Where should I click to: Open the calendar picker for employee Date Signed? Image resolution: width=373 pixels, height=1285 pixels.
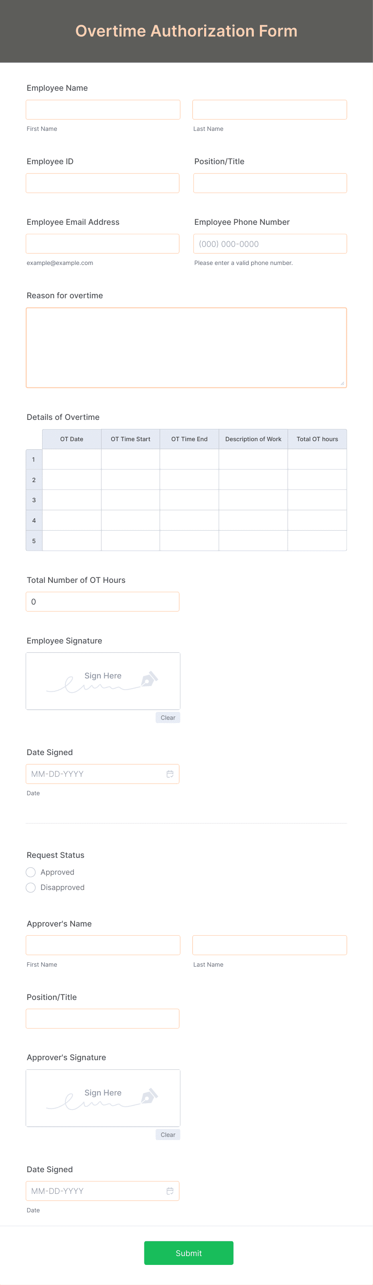170,774
